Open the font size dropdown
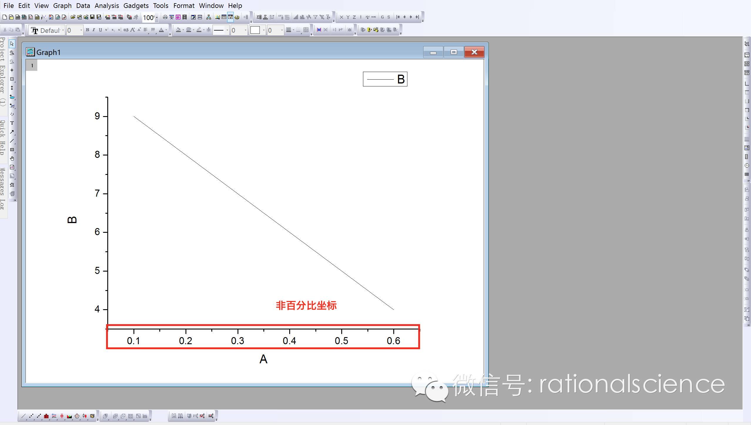Viewport: 751px width, 425px height. [81, 30]
